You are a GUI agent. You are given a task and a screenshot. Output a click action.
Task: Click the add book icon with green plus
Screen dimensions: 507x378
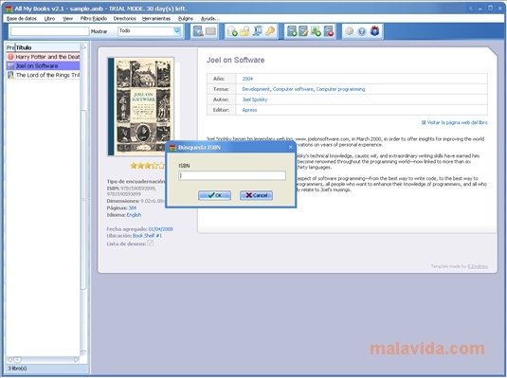point(292,31)
